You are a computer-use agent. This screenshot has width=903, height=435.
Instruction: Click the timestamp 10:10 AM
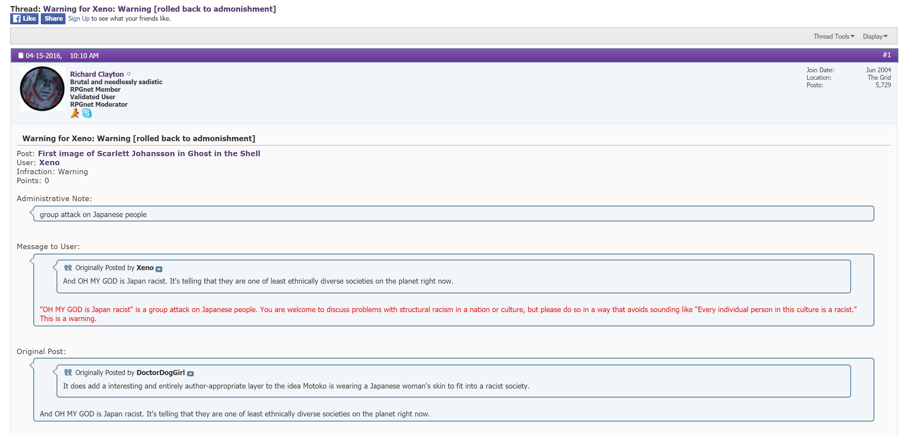(84, 56)
